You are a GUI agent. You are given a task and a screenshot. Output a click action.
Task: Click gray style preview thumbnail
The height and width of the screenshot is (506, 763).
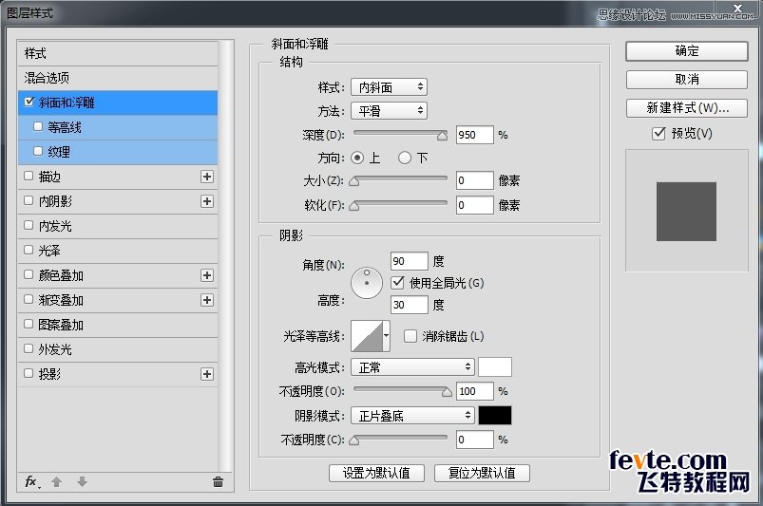[x=686, y=212]
